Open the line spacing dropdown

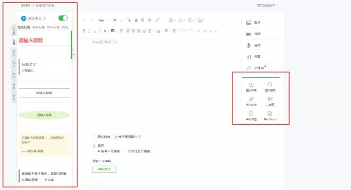pyautogui.click(x=175, y=31)
